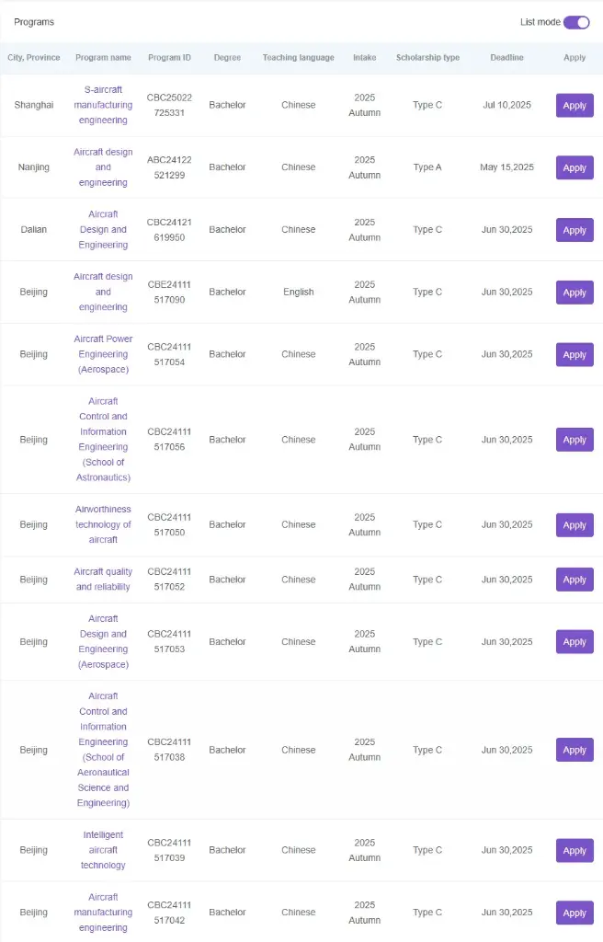Open Aircraft quality and reliability link
The height and width of the screenshot is (942, 603).
click(x=103, y=580)
